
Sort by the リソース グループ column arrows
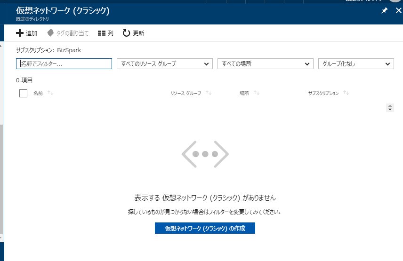(x=209, y=93)
